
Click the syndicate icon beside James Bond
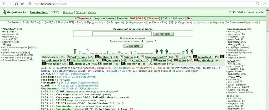pos(150,64)
